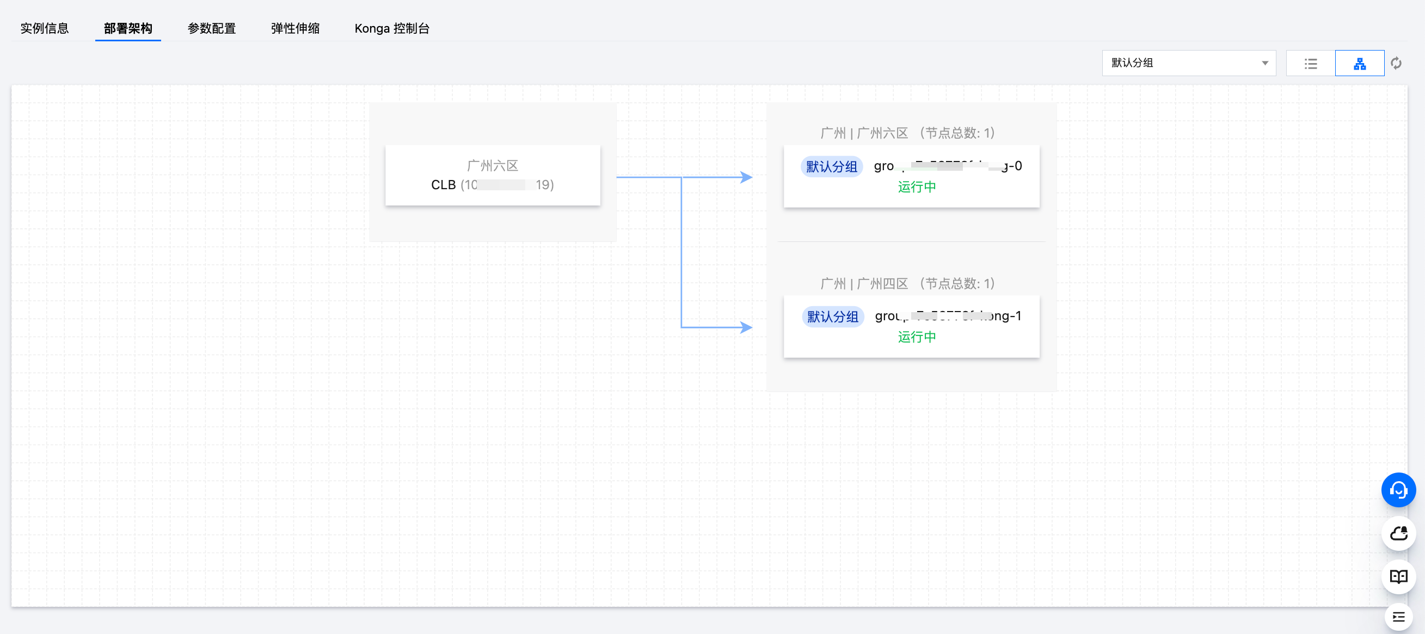Screen dimensions: 1425x634
Task: Click the 广州 | 广州四区 zone header
Action: (x=908, y=283)
